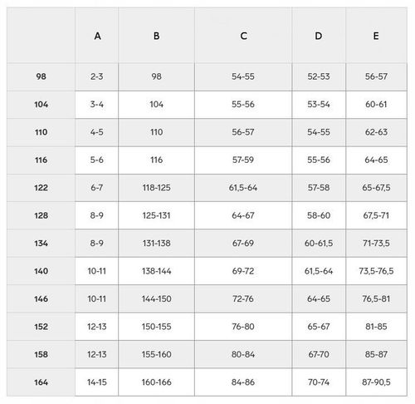Select column header C
415x404 pixels.
243,36
